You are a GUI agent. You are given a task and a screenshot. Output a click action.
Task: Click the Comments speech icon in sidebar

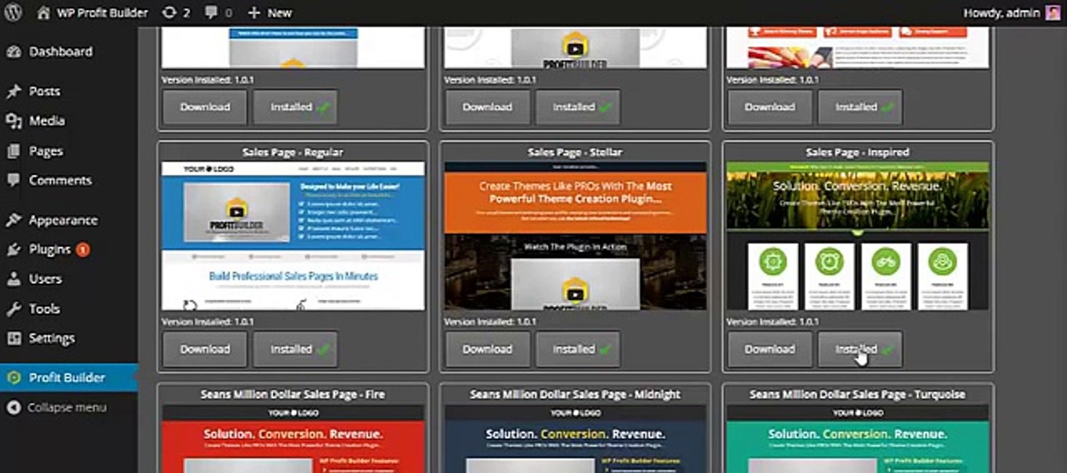(14, 180)
